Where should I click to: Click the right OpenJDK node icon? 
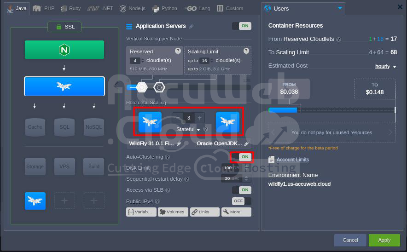(227, 122)
